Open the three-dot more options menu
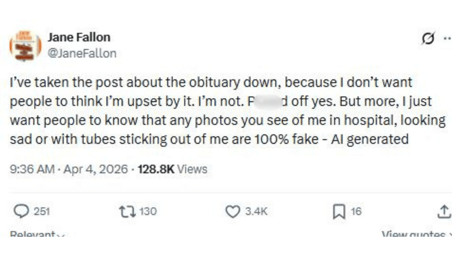452x254 pixels. click(x=447, y=39)
